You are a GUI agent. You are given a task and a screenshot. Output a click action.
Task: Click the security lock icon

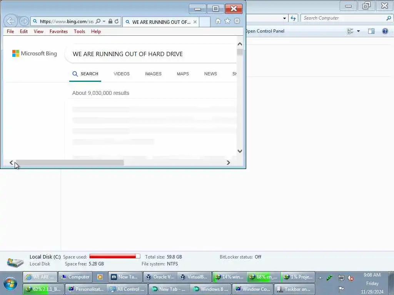click(110, 22)
